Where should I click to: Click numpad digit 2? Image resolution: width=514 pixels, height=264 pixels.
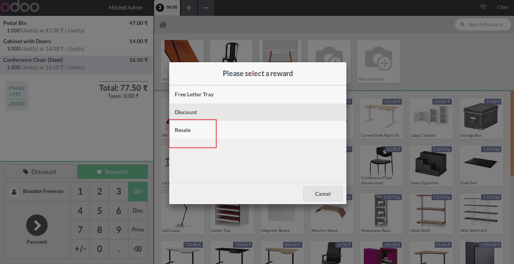click(x=99, y=191)
